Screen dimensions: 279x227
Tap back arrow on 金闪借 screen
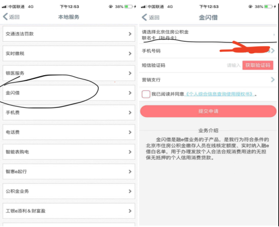click(145, 17)
